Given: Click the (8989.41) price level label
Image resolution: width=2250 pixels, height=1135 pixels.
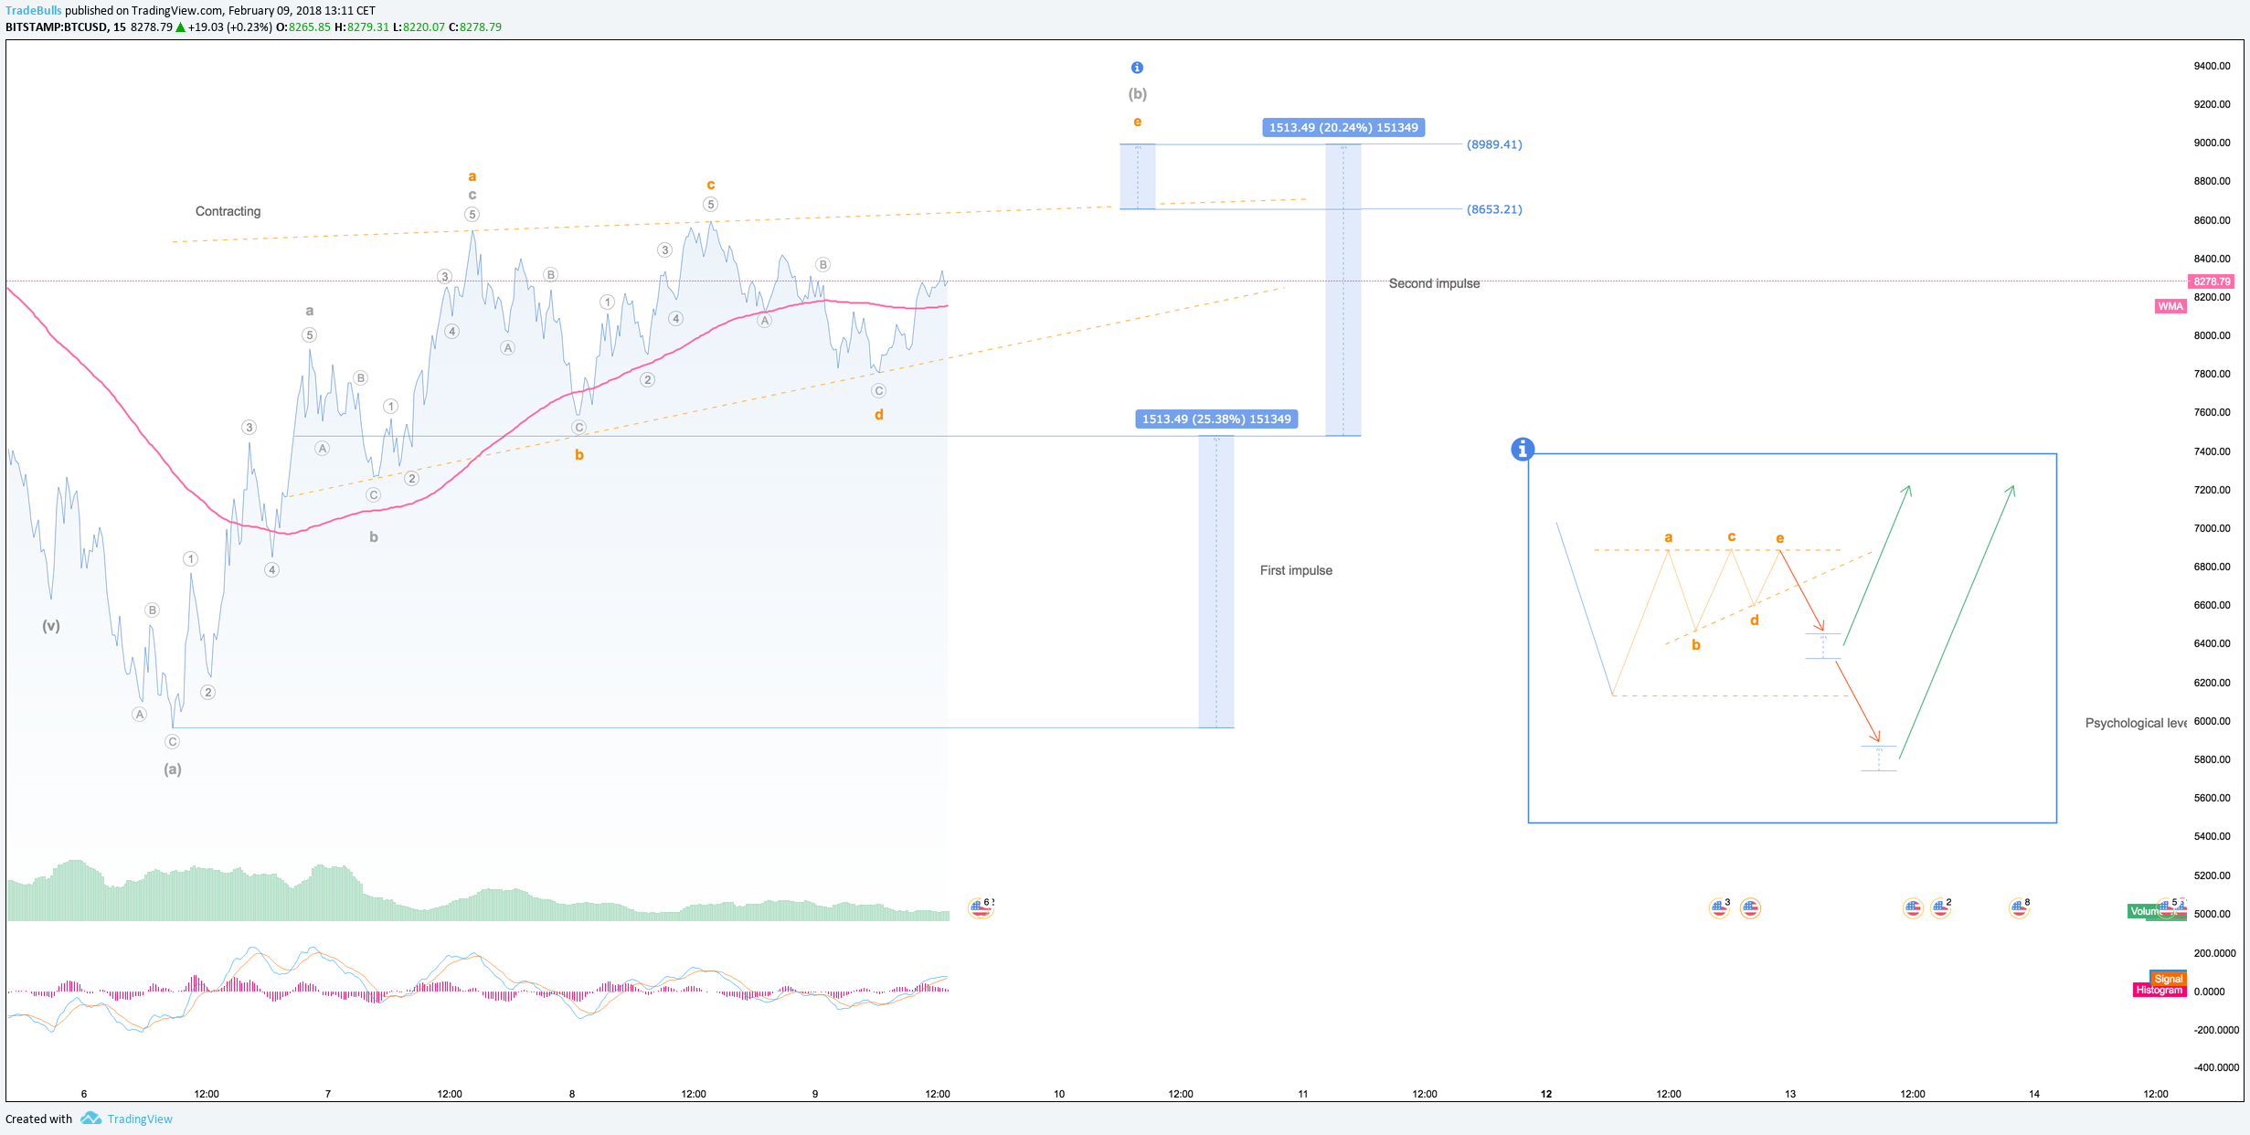Looking at the screenshot, I should click(1494, 144).
